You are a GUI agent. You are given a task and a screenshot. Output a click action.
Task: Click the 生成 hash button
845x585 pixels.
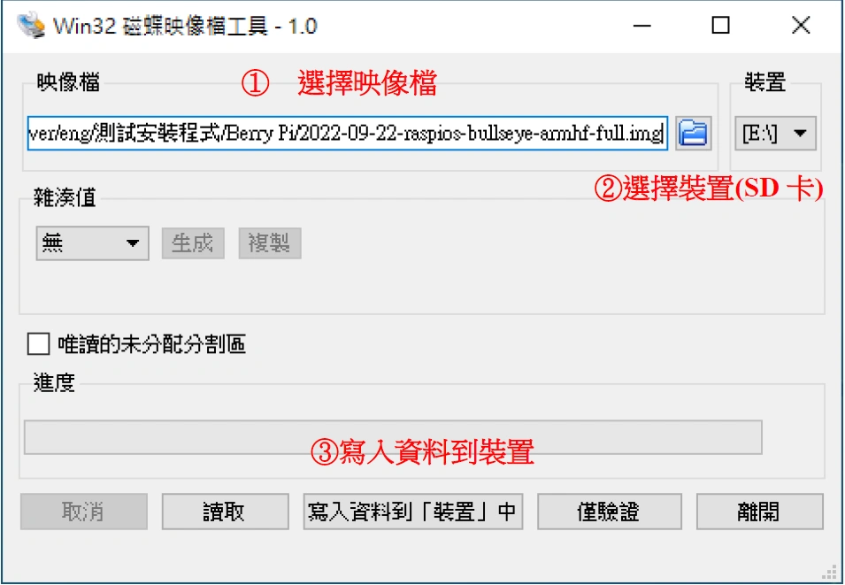tap(193, 243)
